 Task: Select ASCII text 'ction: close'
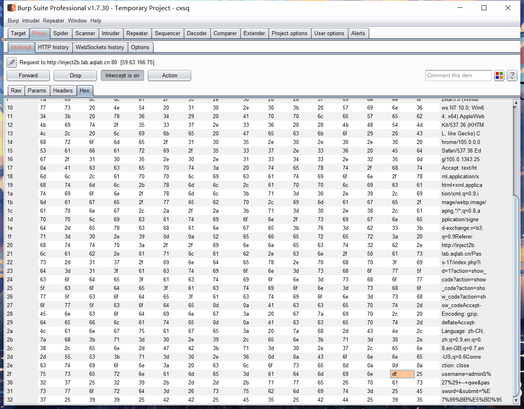(x=455, y=365)
